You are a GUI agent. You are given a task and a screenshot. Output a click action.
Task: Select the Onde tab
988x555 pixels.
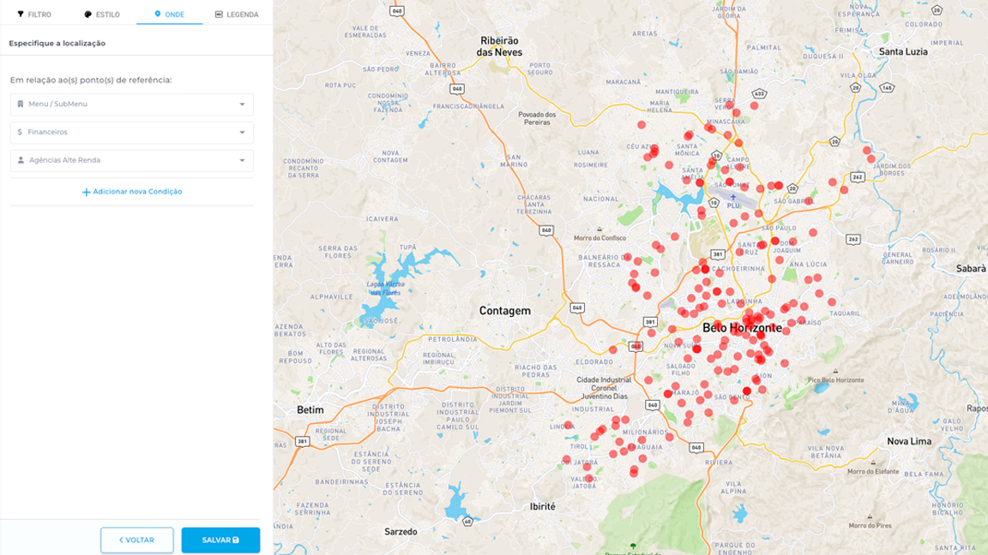pyautogui.click(x=169, y=15)
